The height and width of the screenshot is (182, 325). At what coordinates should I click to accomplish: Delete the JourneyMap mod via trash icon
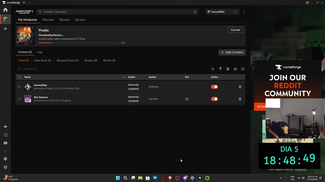pos(240,87)
